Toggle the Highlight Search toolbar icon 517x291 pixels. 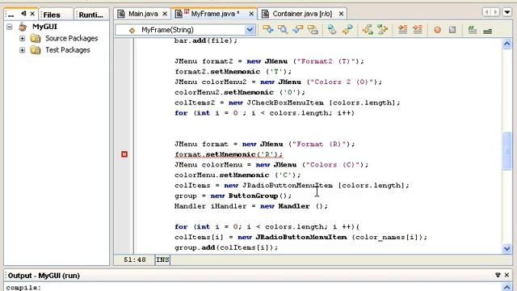tap(313, 30)
